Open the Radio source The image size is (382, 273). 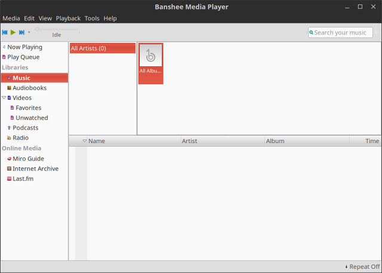click(x=20, y=138)
